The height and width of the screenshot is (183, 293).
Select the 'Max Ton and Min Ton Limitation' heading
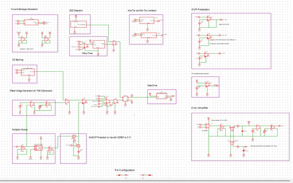pyautogui.click(x=142, y=11)
